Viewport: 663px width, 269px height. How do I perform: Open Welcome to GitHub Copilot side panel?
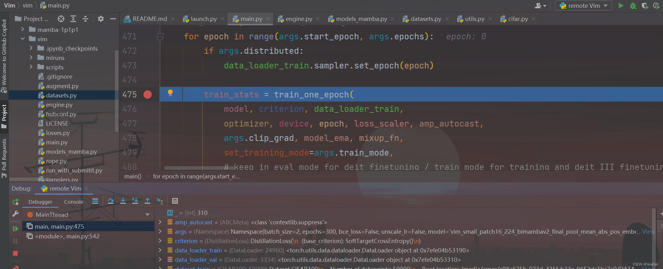tap(4, 56)
